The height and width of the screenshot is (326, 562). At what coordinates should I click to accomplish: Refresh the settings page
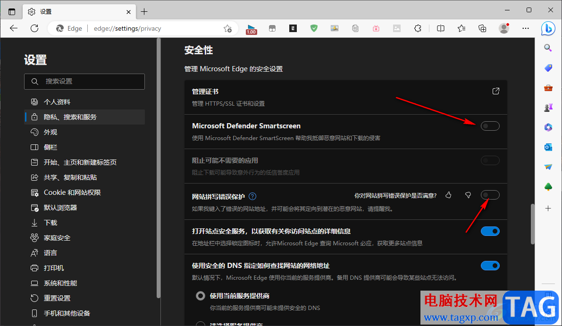[34, 28]
